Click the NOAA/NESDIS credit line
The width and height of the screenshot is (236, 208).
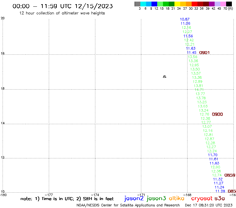(128, 205)
